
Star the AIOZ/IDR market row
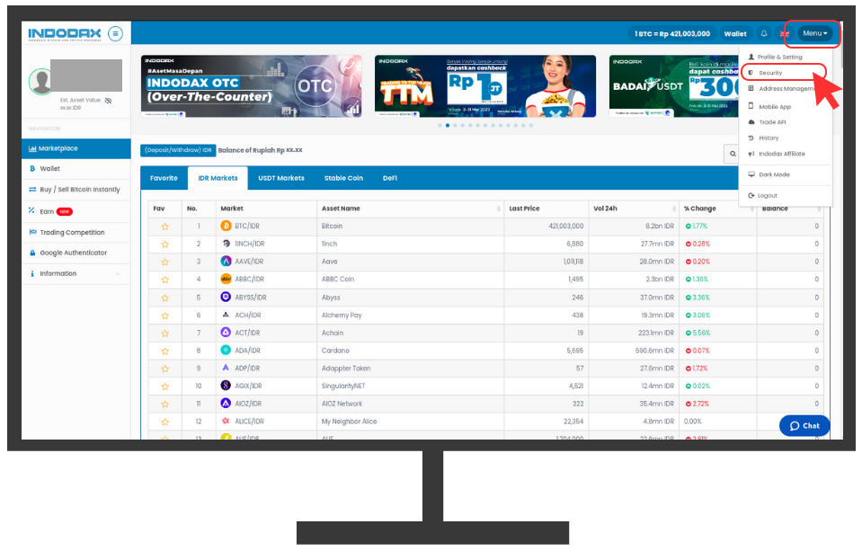pyautogui.click(x=164, y=404)
